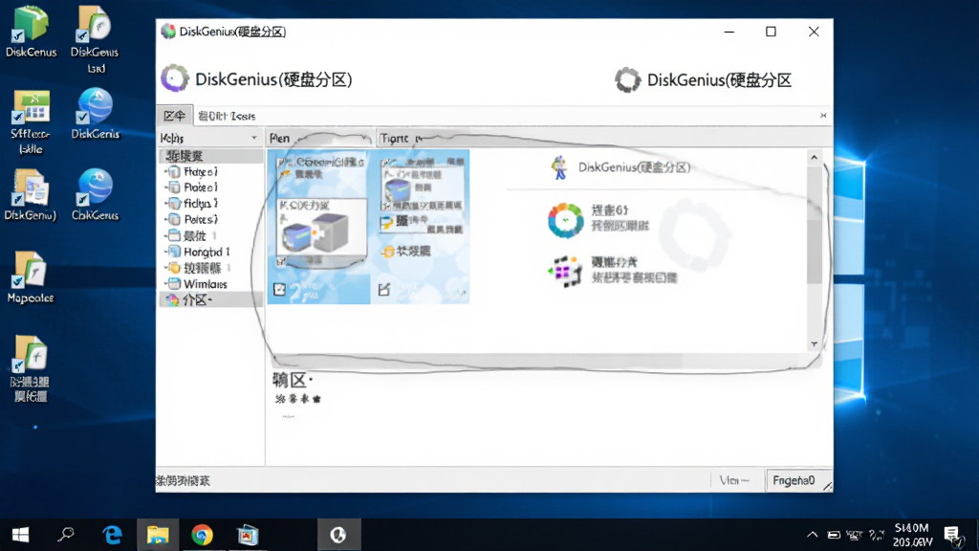Screen dimensions: 979x551
Task: Open the notification center icon
Action: click(x=952, y=535)
